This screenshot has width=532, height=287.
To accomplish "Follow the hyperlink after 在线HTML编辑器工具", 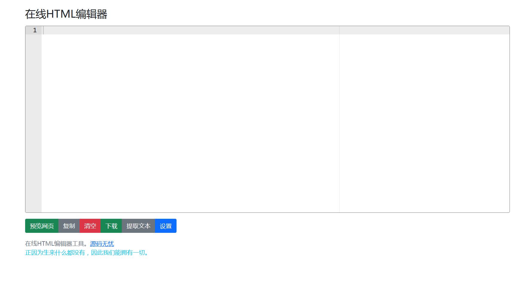I will point(102,244).
